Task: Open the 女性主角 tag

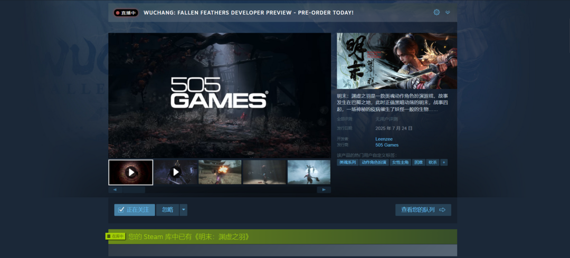Action: [400, 163]
